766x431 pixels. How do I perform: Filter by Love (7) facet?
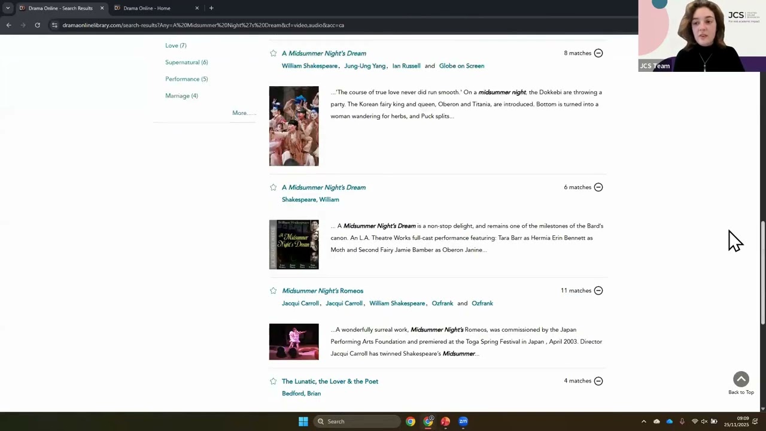click(176, 45)
